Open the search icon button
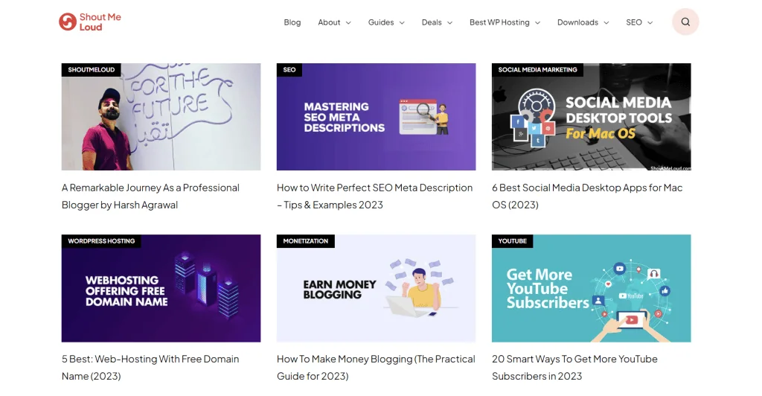 (685, 22)
